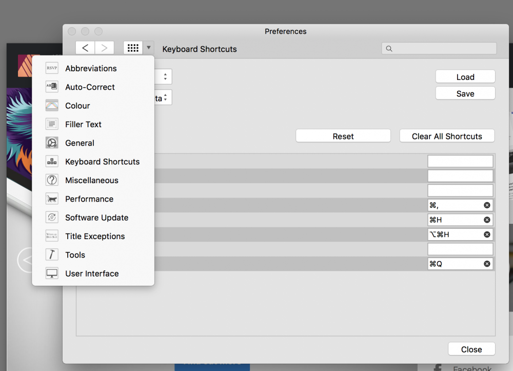Click the Abbreviations RSVP icon
Image resolution: width=513 pixels, height=371 pixels.
coord(52,68)
